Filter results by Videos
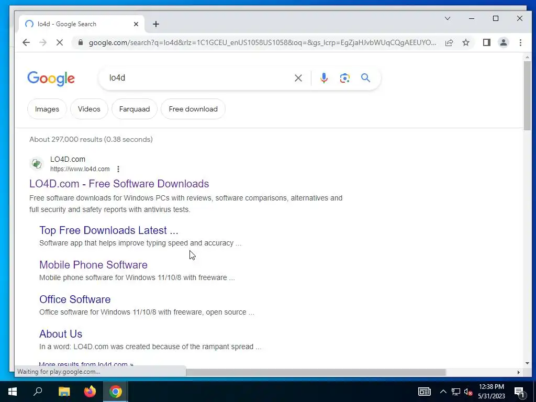Image resolution: width=536 pixels, height=402 pixels. [89, 109]
